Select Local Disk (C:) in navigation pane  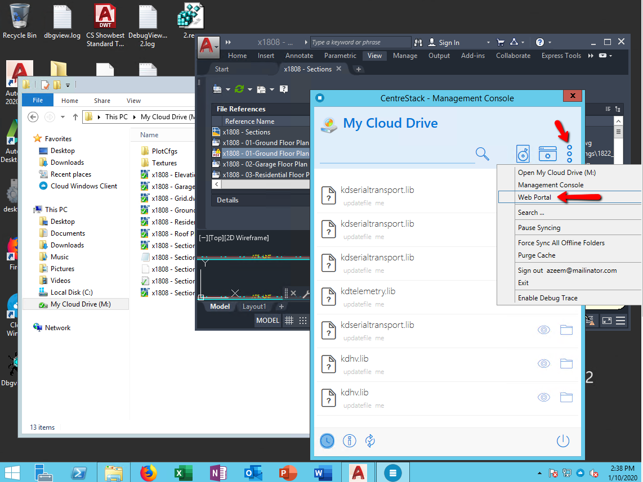pos(72,292)
